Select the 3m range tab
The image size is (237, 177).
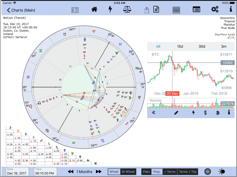(x=224, y=46)
